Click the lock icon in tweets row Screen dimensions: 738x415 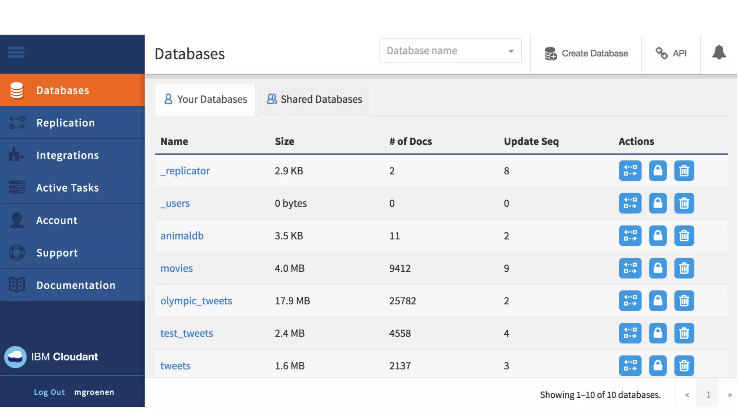[658, 366]
